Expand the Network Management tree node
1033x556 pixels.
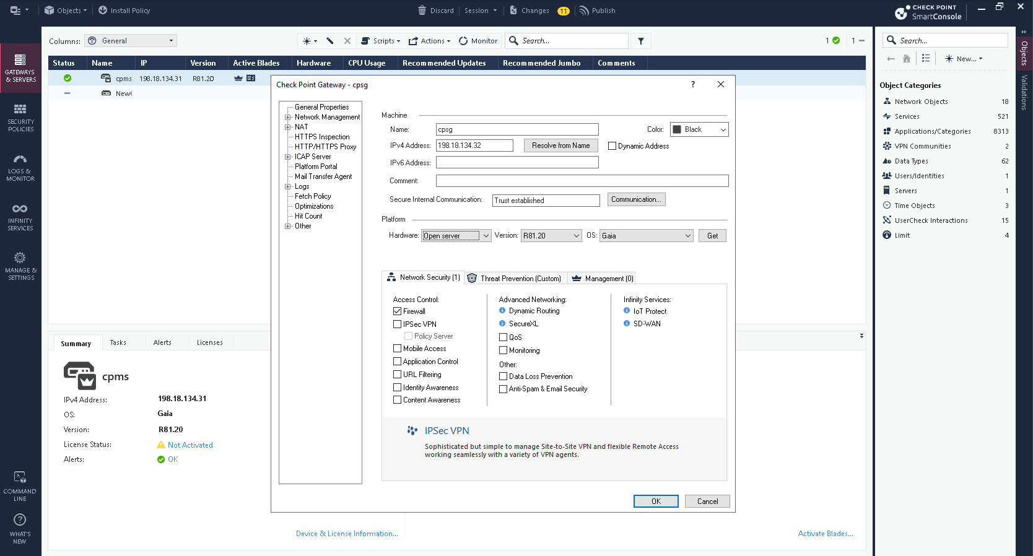(x=287, y=117)
